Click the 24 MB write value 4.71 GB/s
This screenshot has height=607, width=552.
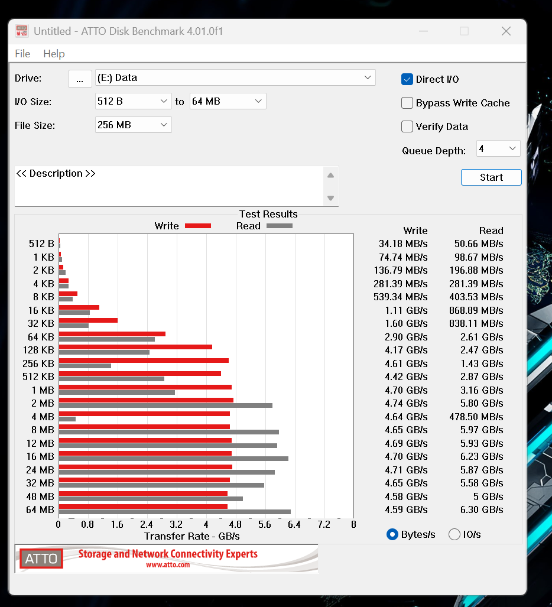(x=406, y=470)
